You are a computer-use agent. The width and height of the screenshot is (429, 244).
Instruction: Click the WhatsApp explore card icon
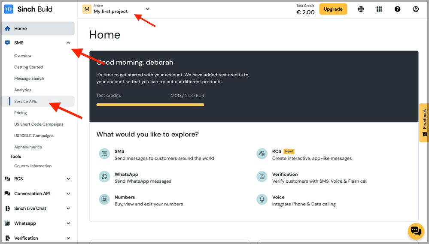tap(104, 177)
